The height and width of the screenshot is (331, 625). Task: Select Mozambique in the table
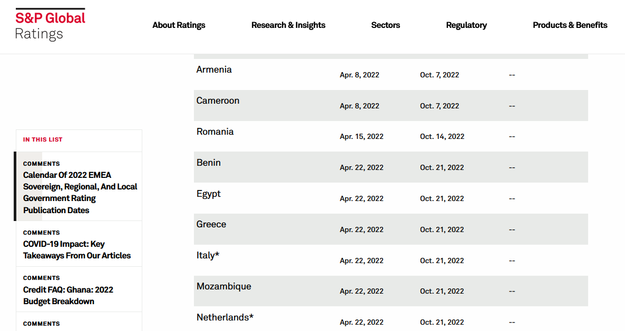224,286
